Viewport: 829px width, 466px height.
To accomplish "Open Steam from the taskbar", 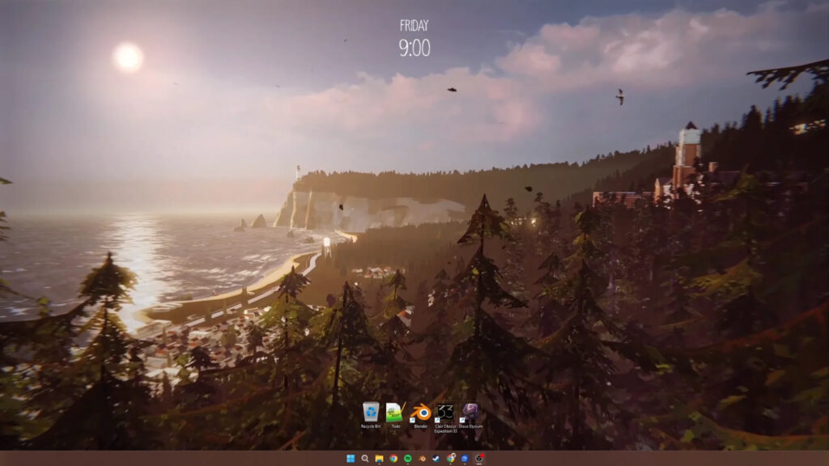I will pyautogui.click(x=436, y=459).
